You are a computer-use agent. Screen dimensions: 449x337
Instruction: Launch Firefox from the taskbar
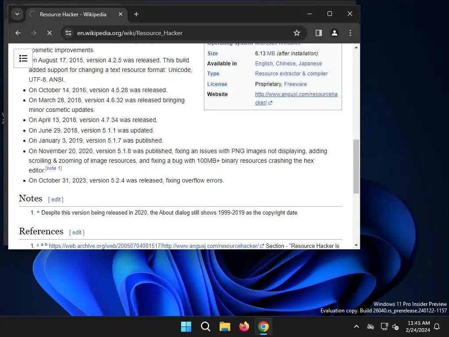click(244, 326)
